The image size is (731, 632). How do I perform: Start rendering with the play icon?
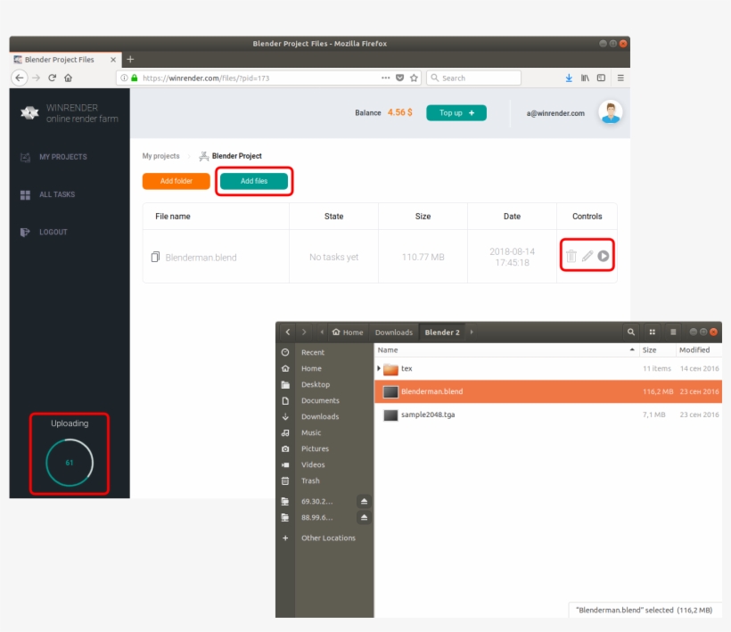click(x=604, y=256)
